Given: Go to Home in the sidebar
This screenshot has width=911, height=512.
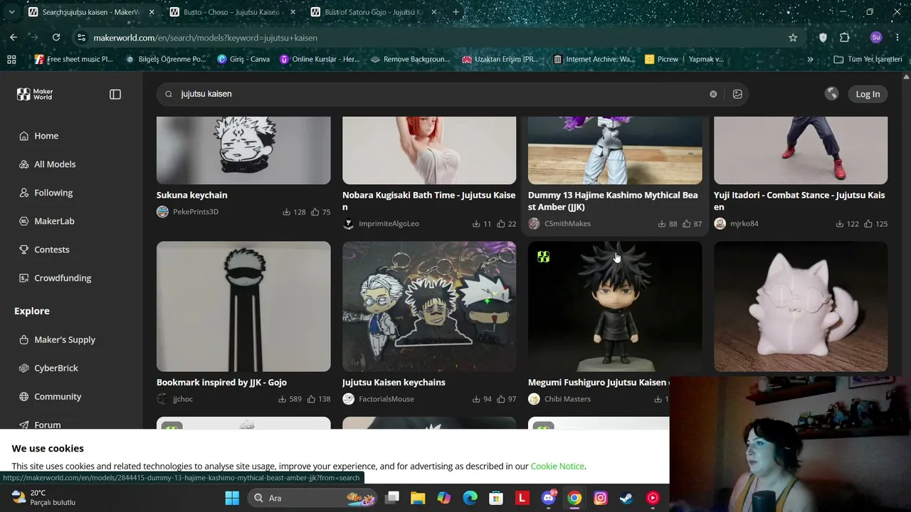Looking at the screenshot, I should 46,136.
